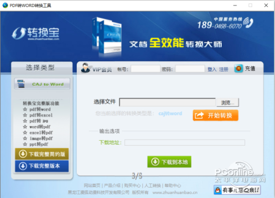Open 帮助中心 footer link
Image resolution: width=275 pixels, height=198 pixels.
pyautogui.click(x=173, y=185)
